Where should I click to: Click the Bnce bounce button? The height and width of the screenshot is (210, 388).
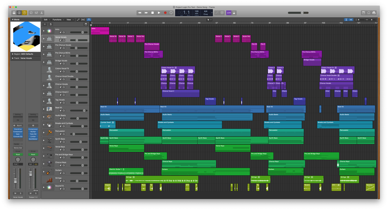36,190
